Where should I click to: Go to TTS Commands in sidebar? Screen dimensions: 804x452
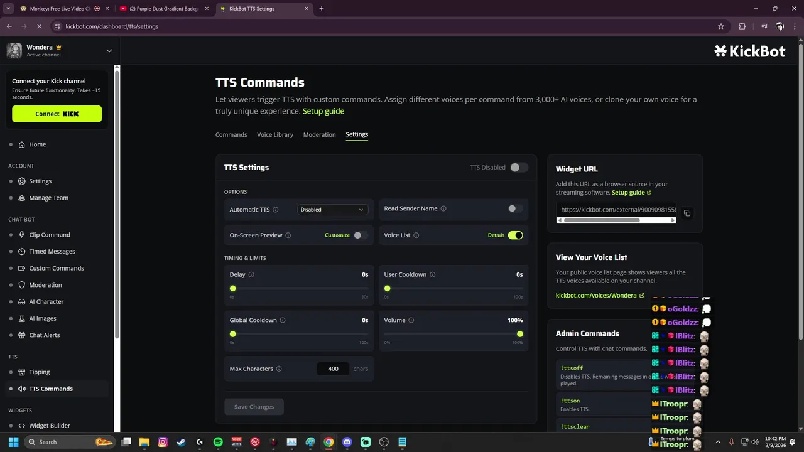(x=51, y=389)
